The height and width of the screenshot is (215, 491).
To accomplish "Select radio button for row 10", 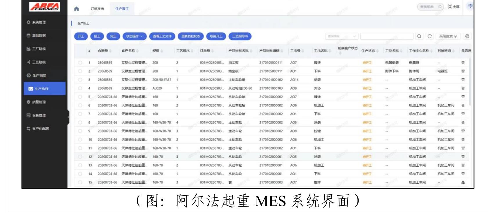I will coord(80,139).
